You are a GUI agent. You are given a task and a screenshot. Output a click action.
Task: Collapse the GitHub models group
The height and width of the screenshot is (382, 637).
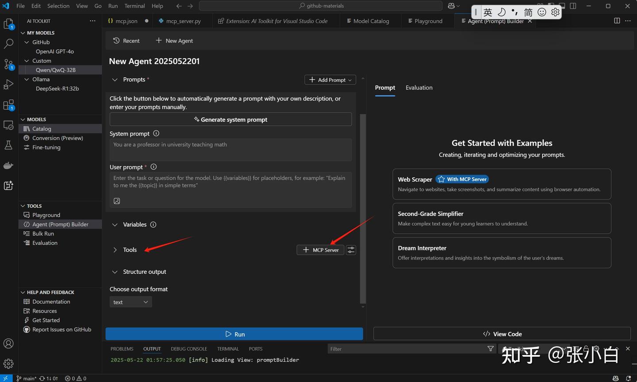[27, 42]
